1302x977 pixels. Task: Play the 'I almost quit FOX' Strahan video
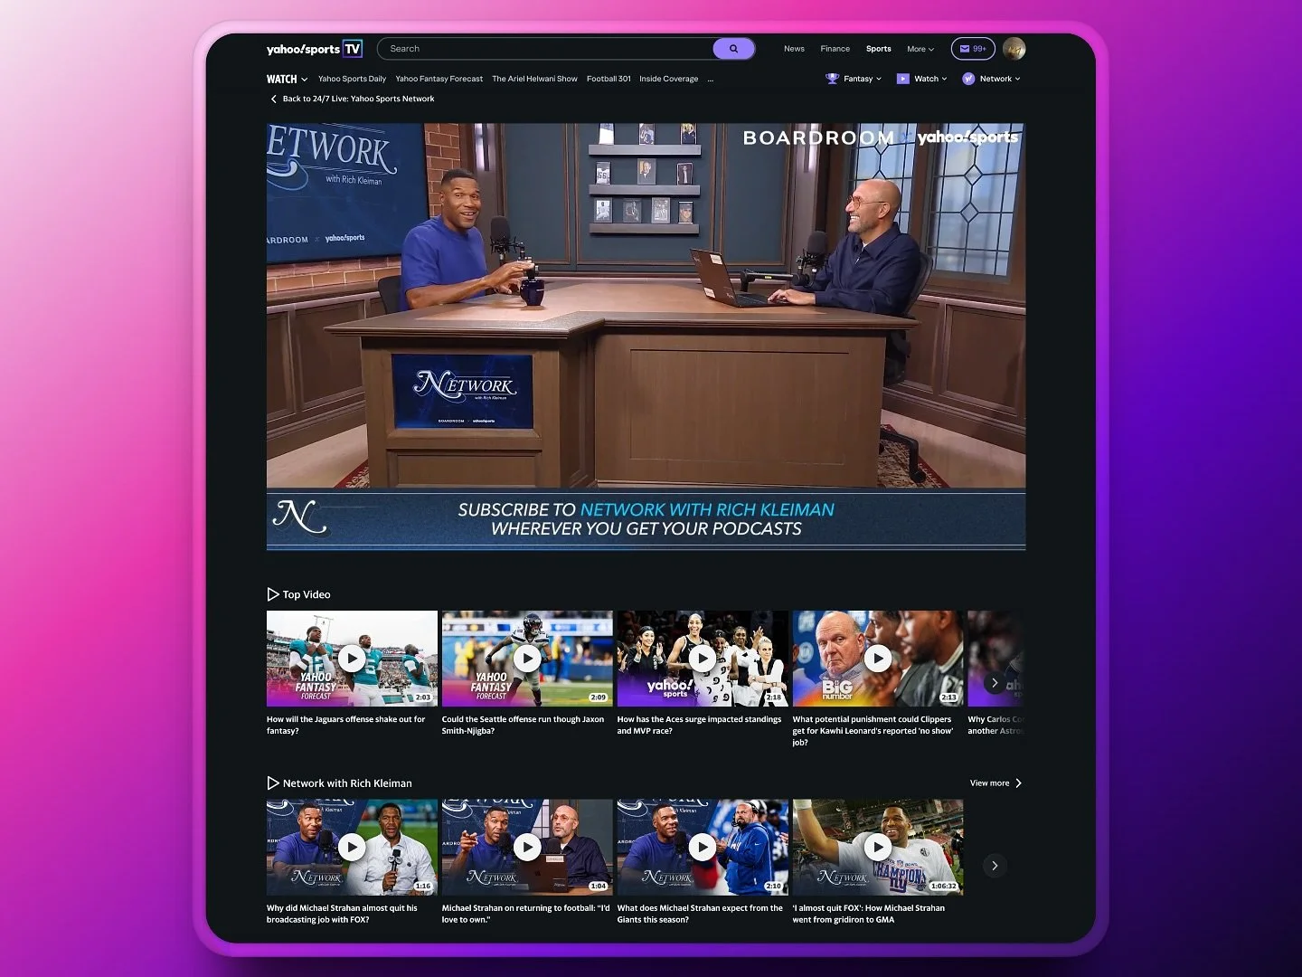(877, 848)
